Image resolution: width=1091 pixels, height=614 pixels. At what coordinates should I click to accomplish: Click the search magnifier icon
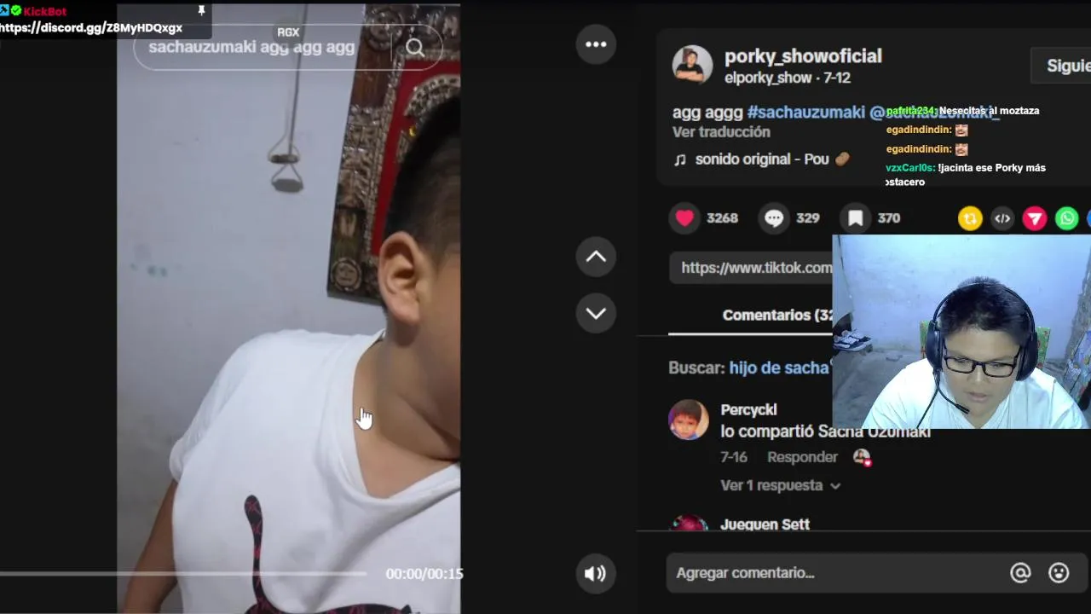tap(415, 48)
